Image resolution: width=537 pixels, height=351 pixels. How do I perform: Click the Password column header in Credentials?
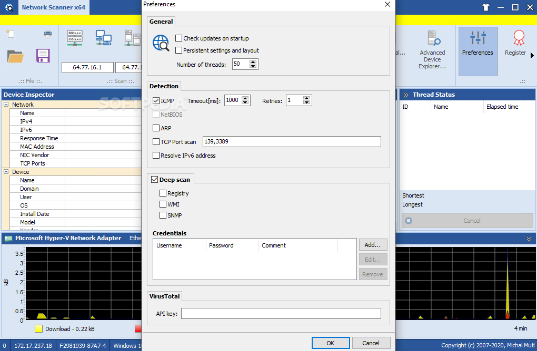(x=232, y=245)
